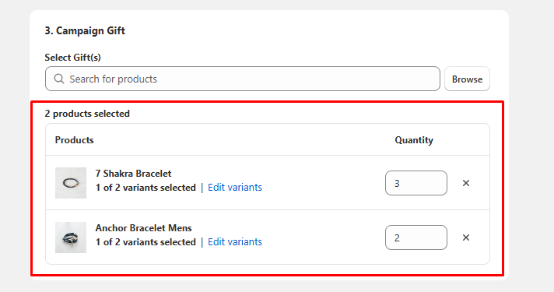Select the Anchor Bracelet Mens product name

tap(143, 228)
